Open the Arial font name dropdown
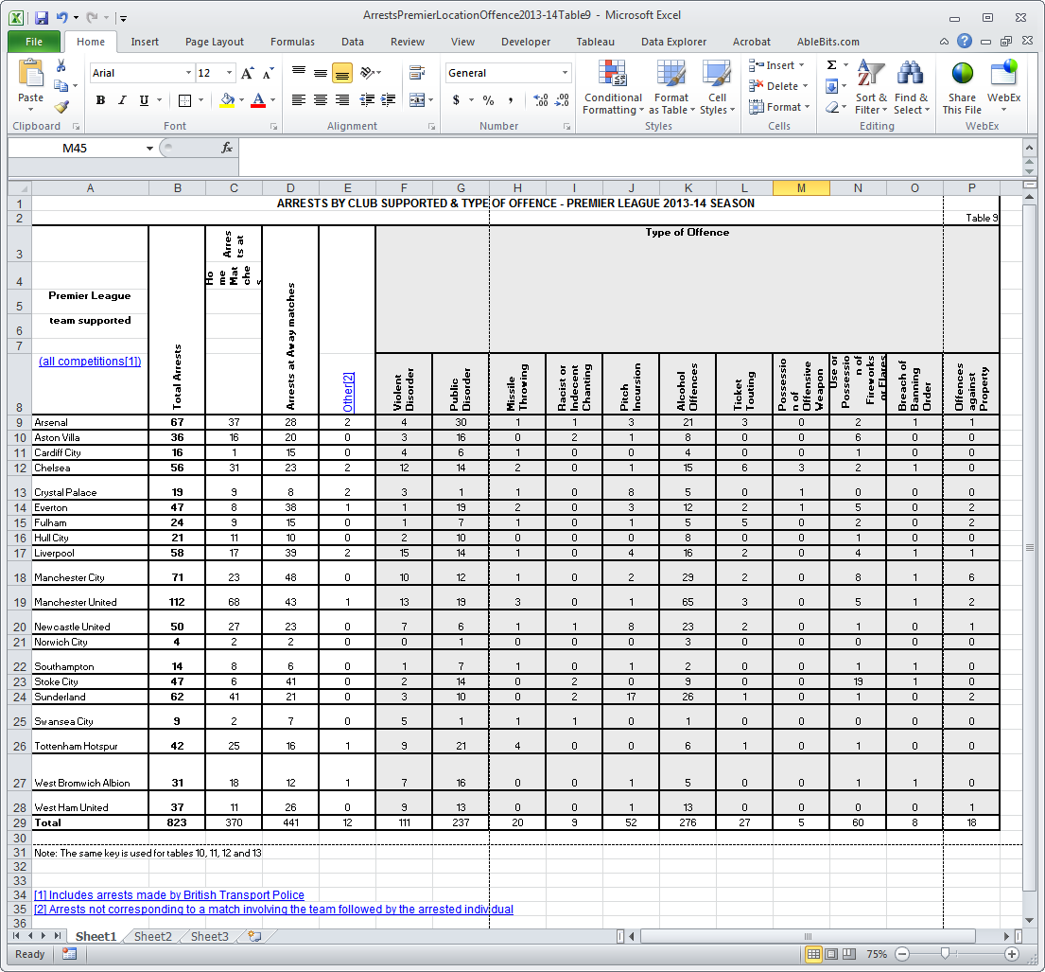Screen dimensions: 1045x972 188,73
